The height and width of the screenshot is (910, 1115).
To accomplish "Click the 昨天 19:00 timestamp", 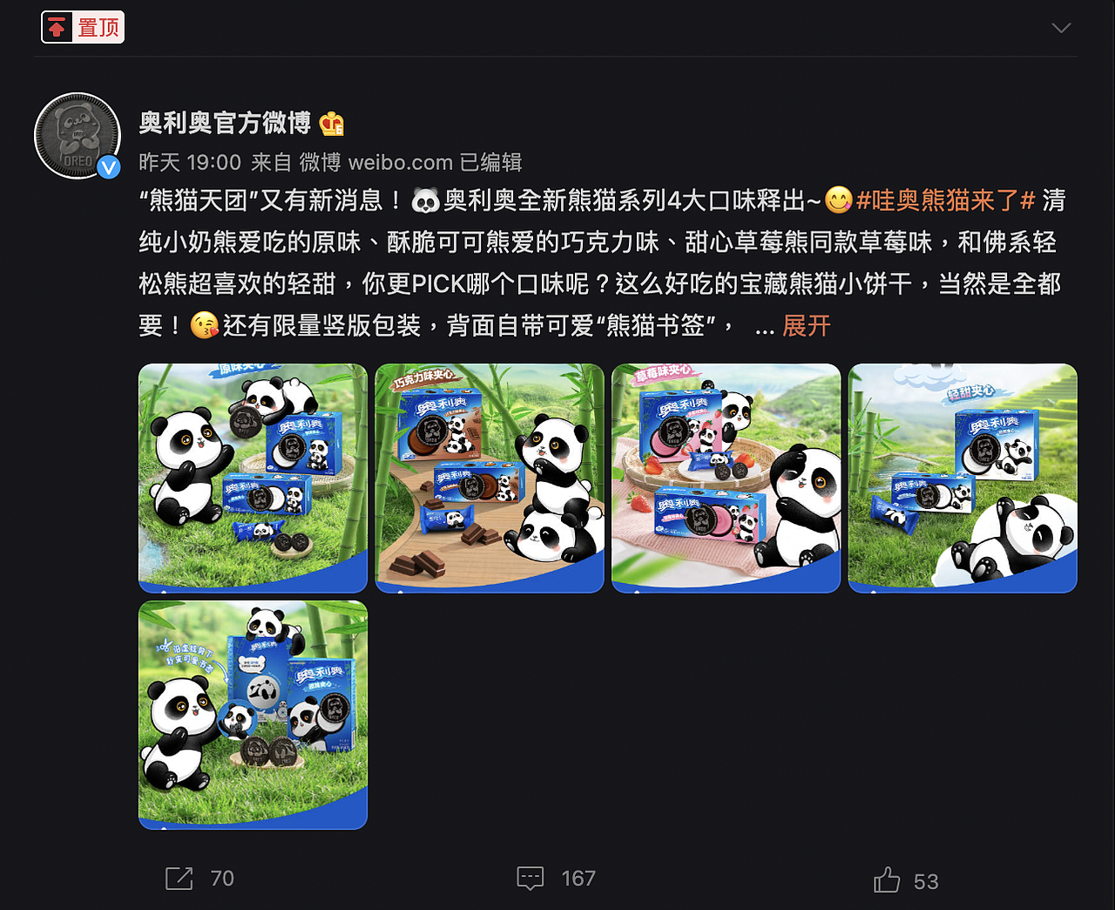I will coord(190,163).
